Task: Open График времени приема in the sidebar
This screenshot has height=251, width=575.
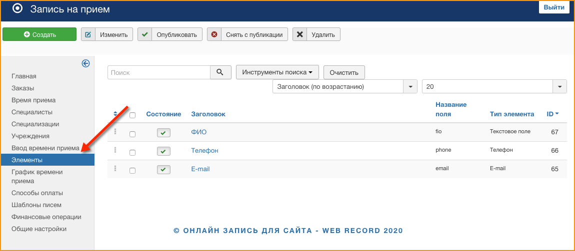Action: pos(37,176)
